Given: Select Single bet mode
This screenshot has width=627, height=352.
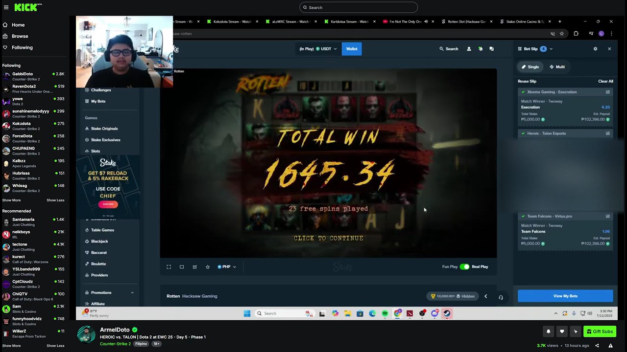Looking at the screenshot, I should 530,67.
